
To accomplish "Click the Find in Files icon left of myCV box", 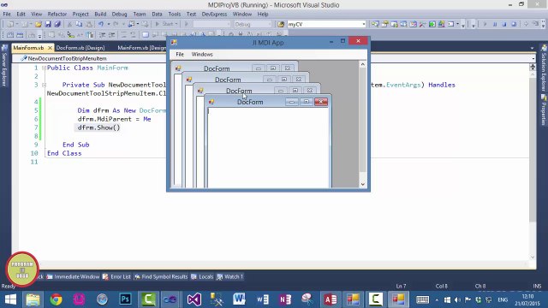I will click(281, 24).
